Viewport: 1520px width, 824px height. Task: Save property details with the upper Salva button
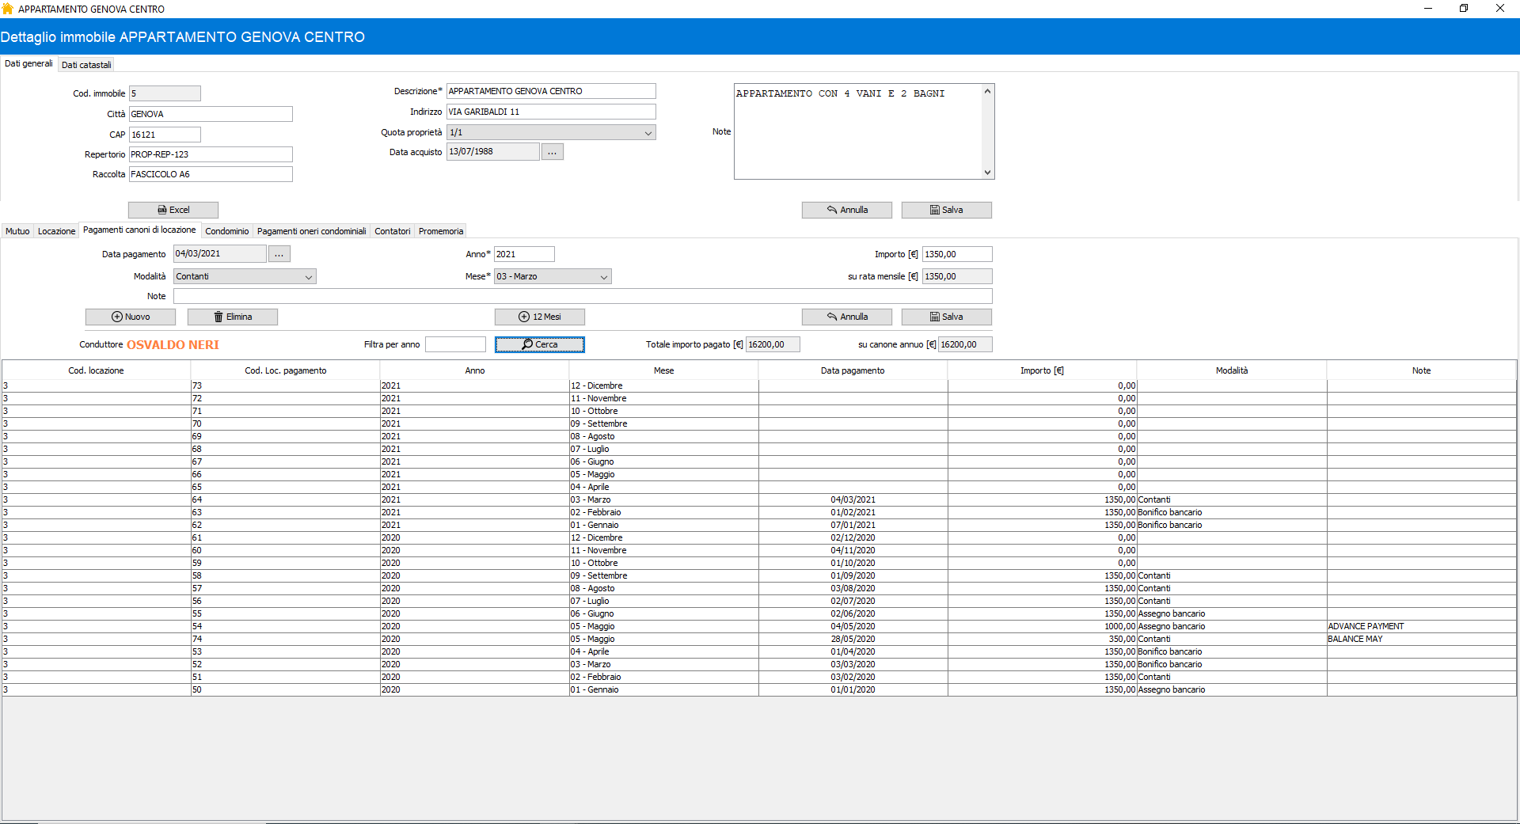(x=946, y=210)
